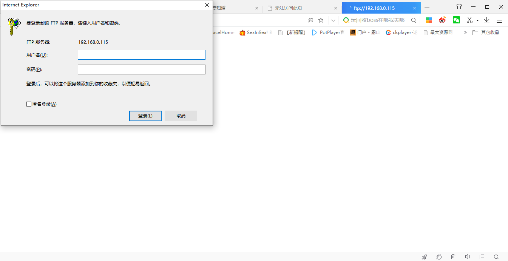Screen dimensions: 508x261
Task: Click the trash cleanup icon in status bar
Action: 453,256
